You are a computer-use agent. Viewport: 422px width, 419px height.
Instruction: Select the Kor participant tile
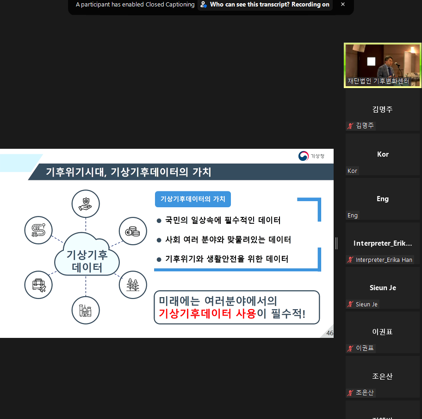[383, 154]
